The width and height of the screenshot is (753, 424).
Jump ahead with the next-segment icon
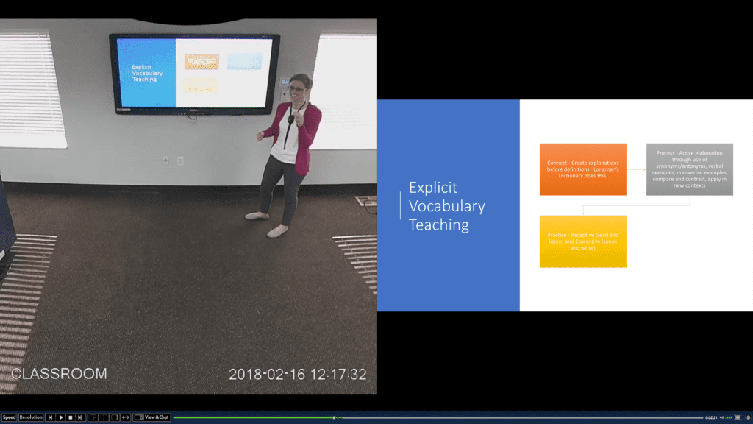80,417
